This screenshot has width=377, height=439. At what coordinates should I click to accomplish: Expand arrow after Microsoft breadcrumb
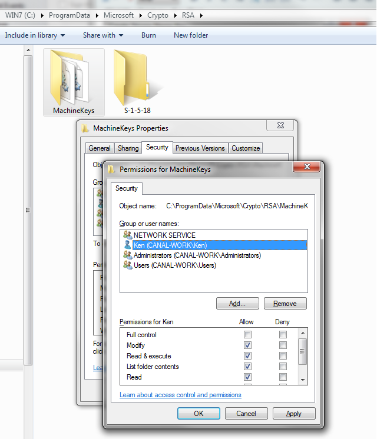[x=140, y=15]
